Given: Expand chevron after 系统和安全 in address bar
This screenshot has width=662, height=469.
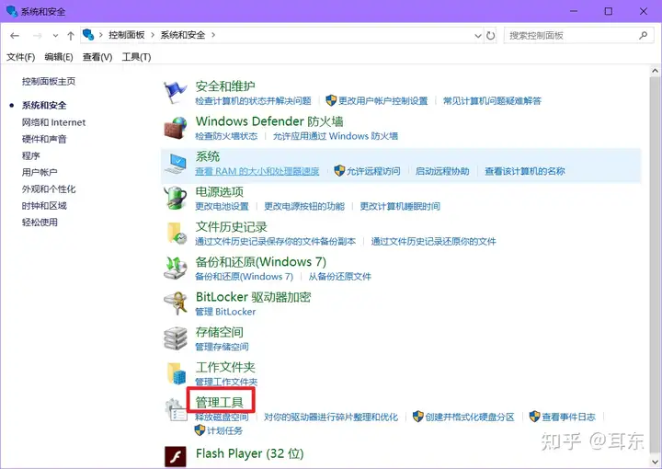Looking at the screenshot, I should click(x=213, y=35).
